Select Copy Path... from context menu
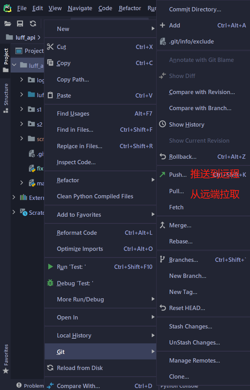Screen dimensions: 250x390 pyautogui.click(x=100, y=80)
